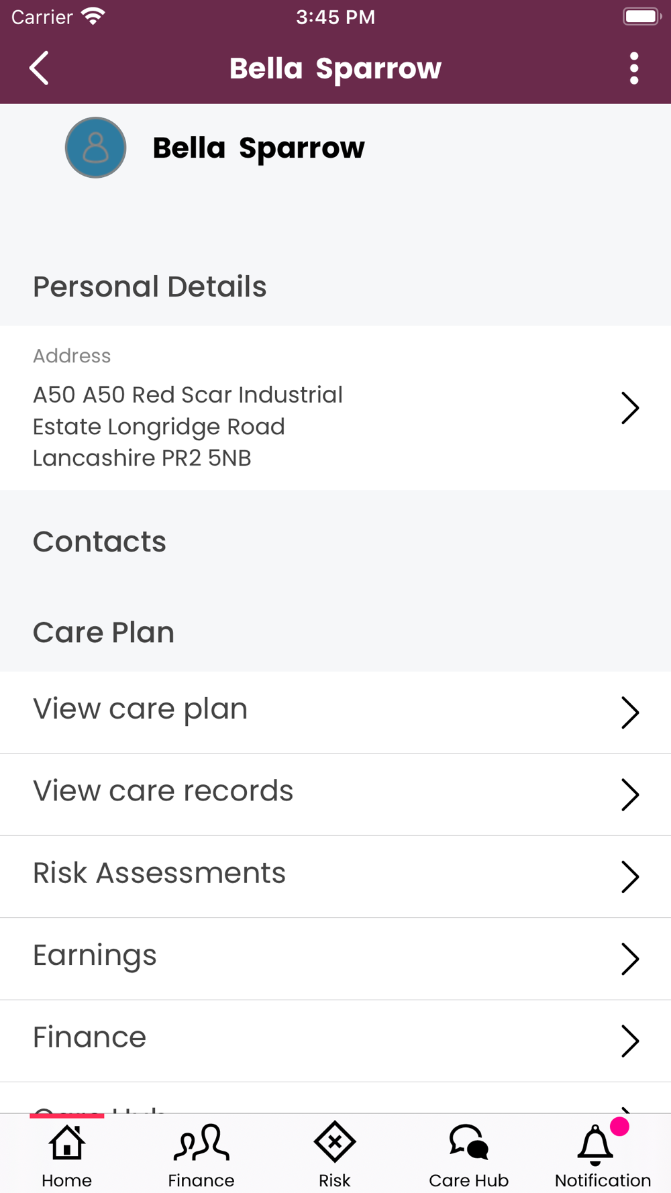Tap the Care Hub chat bubbles icon
Image resolution: width=671 pixels, height=1193 pixels.
[x=468, y=1142]
